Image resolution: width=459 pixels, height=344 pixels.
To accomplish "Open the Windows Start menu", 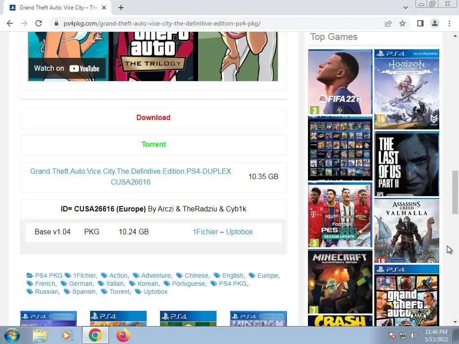I will point(12,335).
